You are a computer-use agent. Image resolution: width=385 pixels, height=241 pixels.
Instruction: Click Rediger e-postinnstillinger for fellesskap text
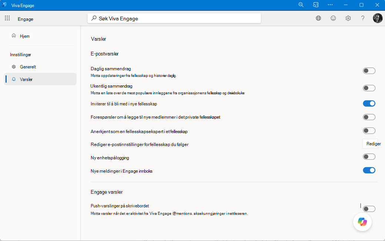click(140, 145)
